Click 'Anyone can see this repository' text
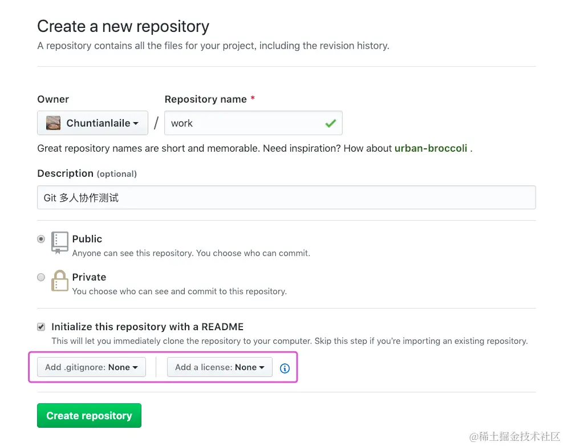564x446 pixels. (191, 253)
